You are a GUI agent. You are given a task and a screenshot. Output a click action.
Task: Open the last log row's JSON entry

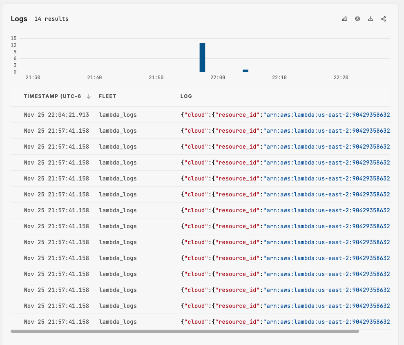tap(285, 322)
